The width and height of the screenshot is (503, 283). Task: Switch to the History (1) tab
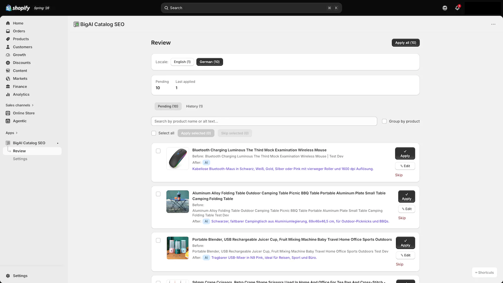point(194,106)
